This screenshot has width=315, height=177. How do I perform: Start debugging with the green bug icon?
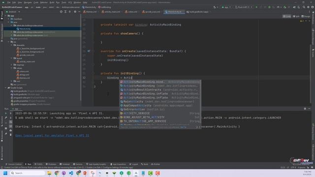click(269, 7)
